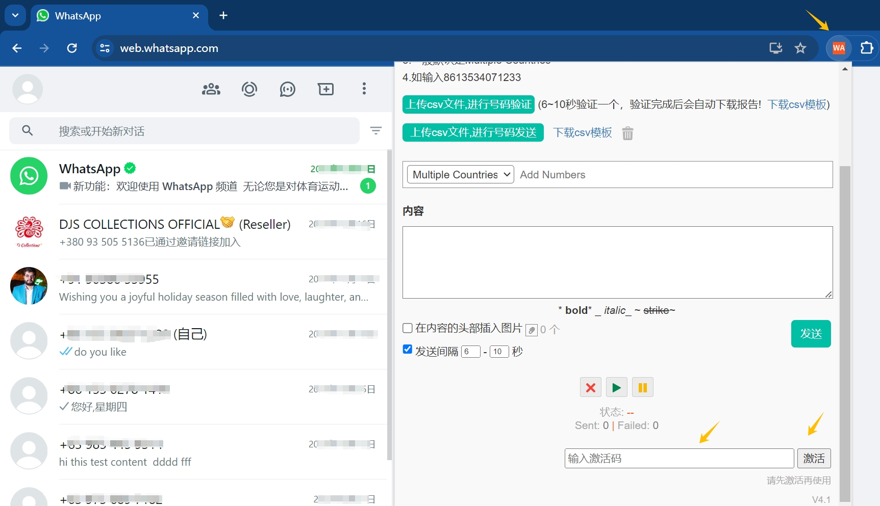Click the maximum interval field showing 10

(x=499, y=352)
